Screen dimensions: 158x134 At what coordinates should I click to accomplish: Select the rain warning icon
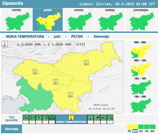pos(32,118)
